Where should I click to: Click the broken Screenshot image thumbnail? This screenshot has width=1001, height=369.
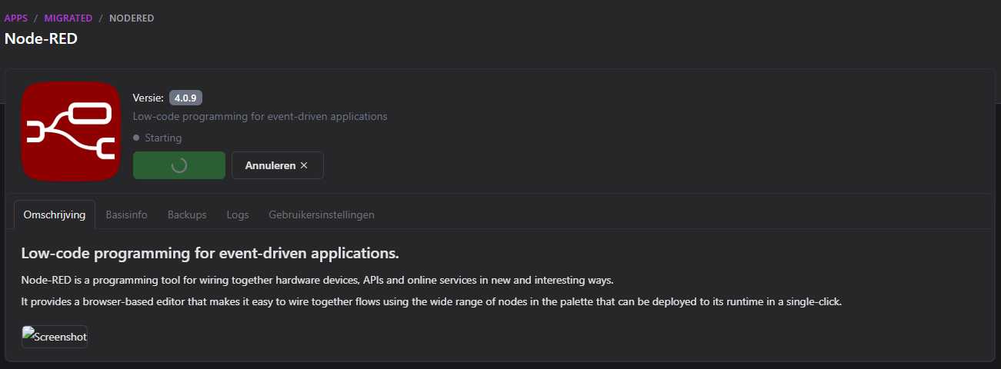(55, 337)
